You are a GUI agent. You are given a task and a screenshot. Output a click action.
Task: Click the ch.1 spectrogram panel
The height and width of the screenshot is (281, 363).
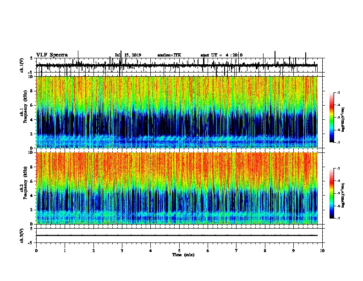click(x=177, y=112)
